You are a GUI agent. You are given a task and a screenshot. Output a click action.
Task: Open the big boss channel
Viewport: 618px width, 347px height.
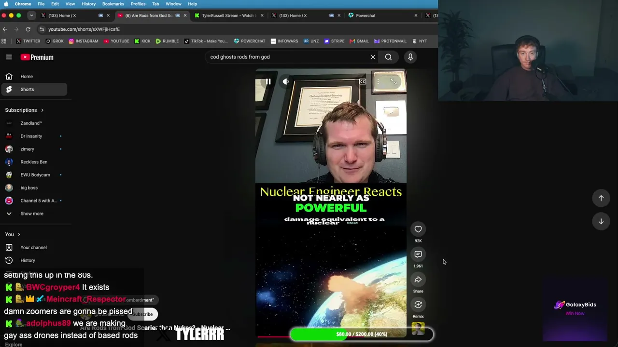click(34, 187)
